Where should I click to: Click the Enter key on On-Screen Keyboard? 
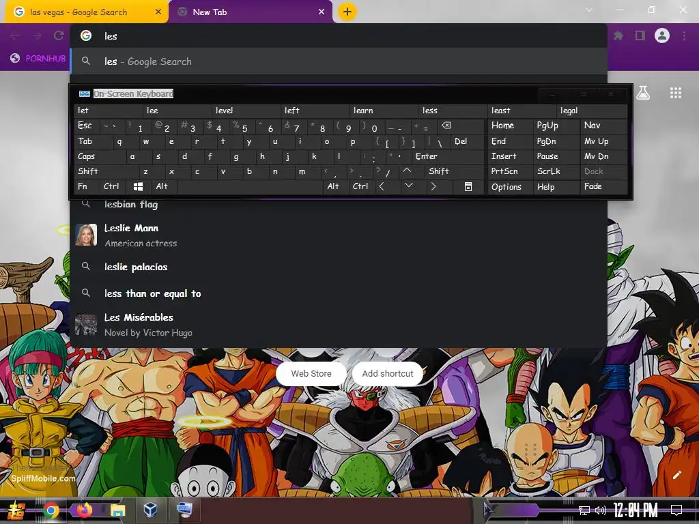[448, 156]
